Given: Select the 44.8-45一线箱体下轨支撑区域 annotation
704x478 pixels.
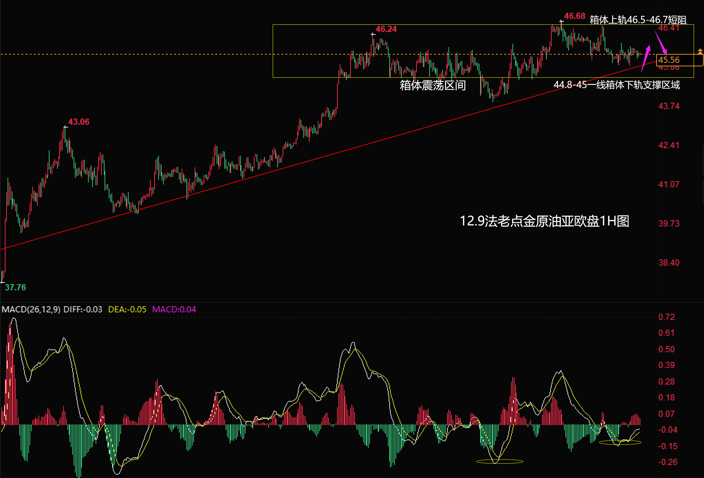Looking at the screenshot, I should click(x=616, y=85).
